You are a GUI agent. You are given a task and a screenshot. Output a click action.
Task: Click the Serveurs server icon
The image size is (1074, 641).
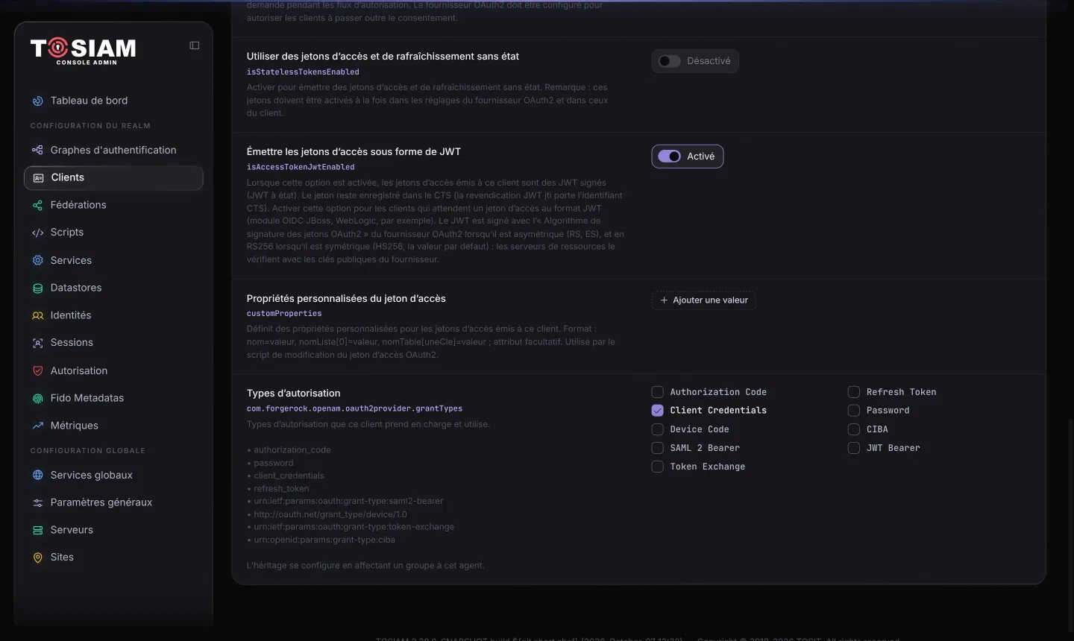click(x=38, y=530)
